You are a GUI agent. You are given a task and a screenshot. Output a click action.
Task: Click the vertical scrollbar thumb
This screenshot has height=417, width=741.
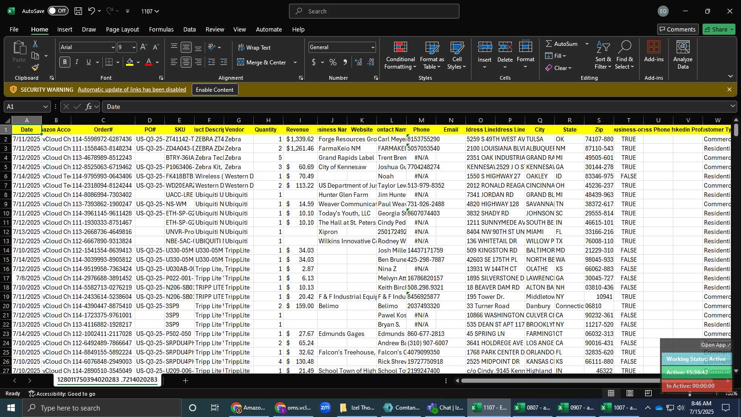coord(736,130)
